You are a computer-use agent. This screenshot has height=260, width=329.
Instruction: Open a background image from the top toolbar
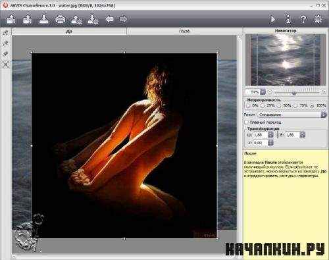(11, 19)
